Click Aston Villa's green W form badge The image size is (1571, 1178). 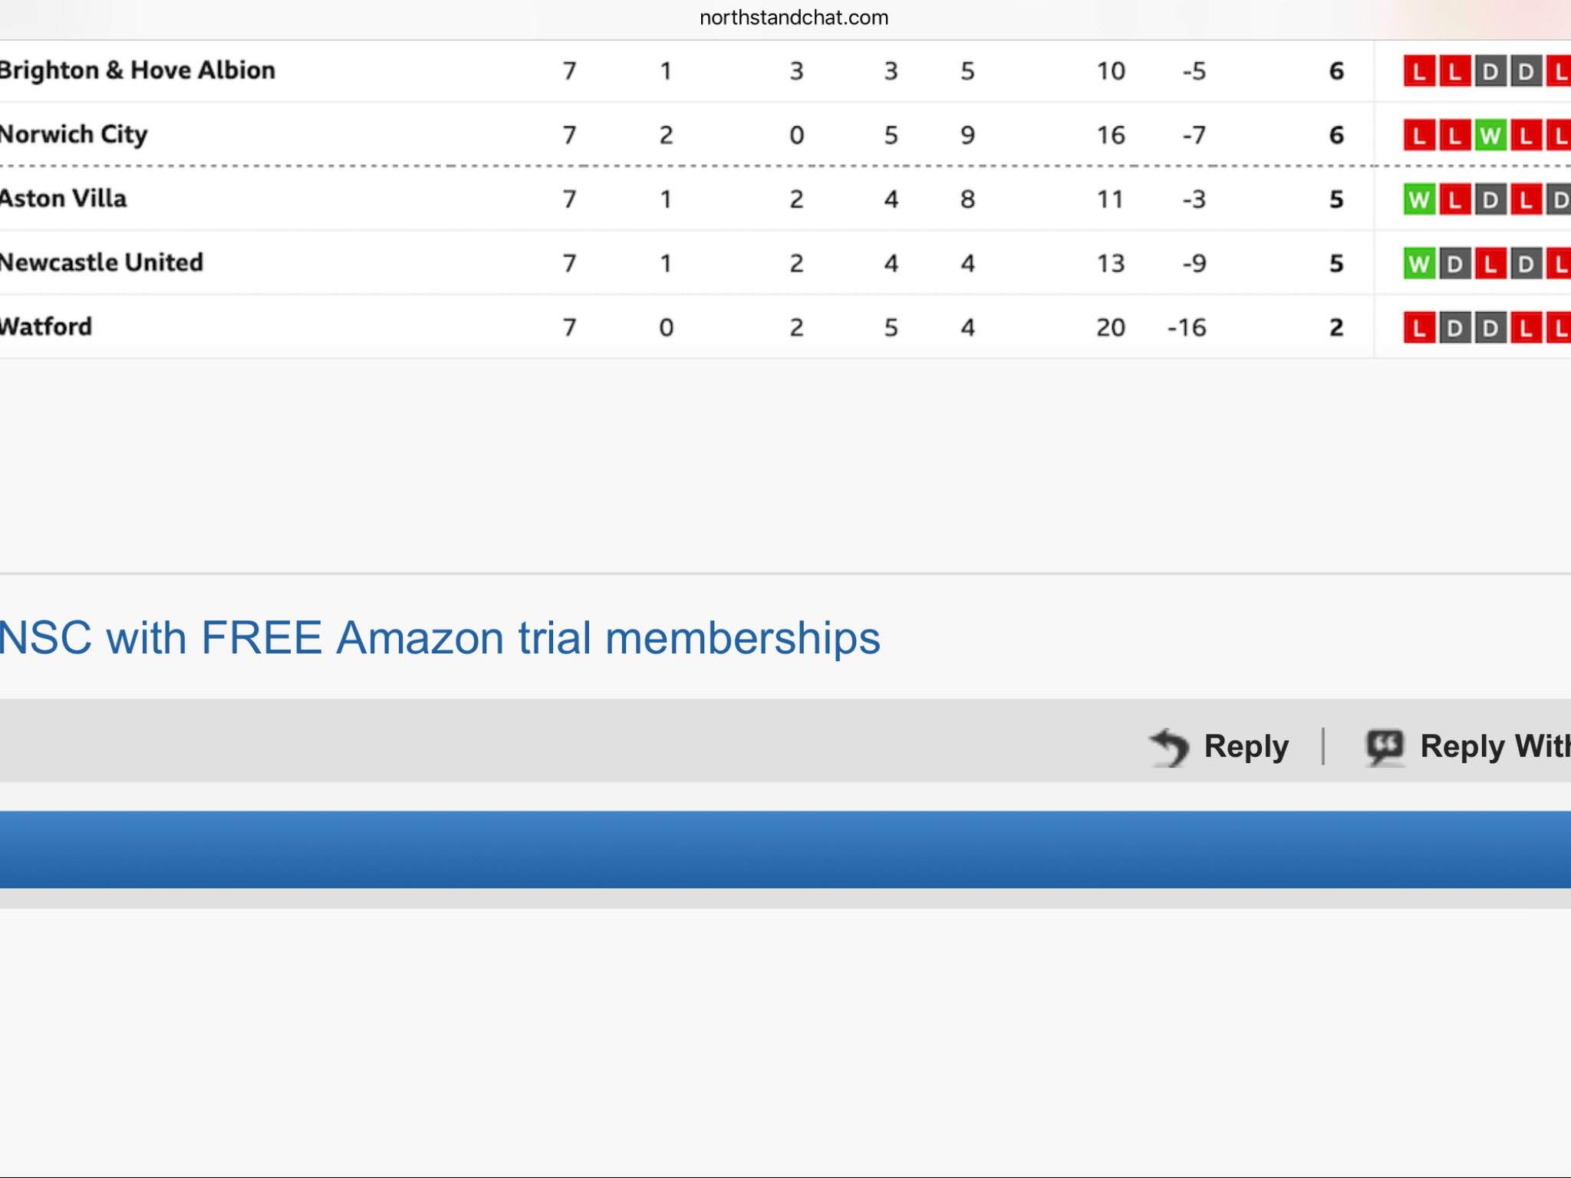point(1419,200)
